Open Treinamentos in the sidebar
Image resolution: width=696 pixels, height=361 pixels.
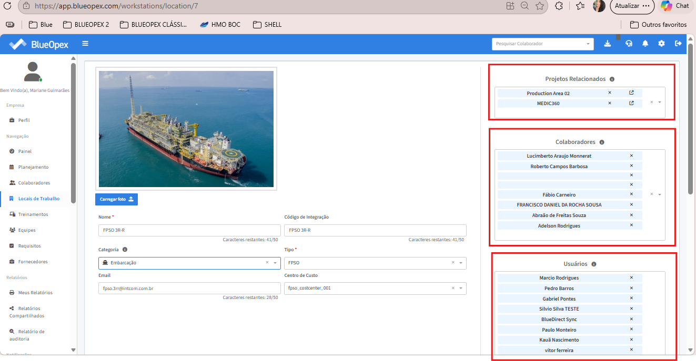(x=33, y=214)
